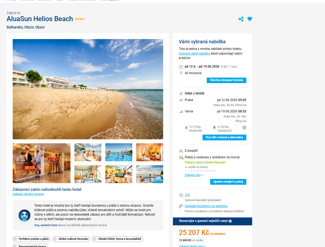Click the calendar icon next to dates
The image size is (325, 247).
[x=181, y=67]
